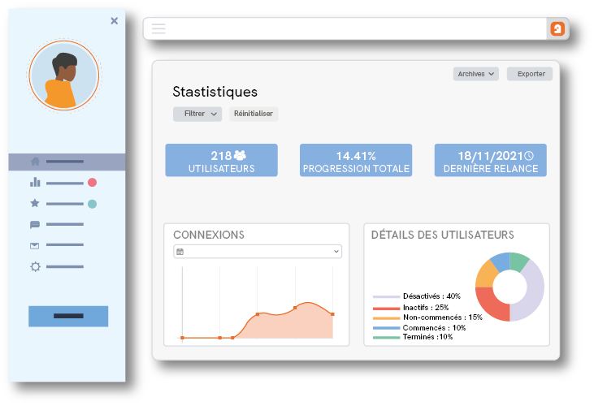
Task: Click the "Stastistiques" page title
Action: click(215, 92)
